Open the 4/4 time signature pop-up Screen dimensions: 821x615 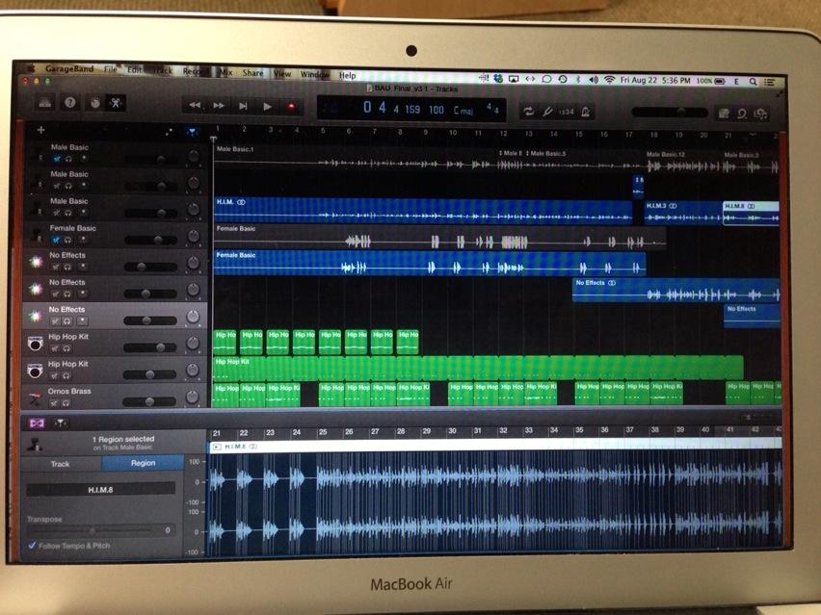point(492,108)
